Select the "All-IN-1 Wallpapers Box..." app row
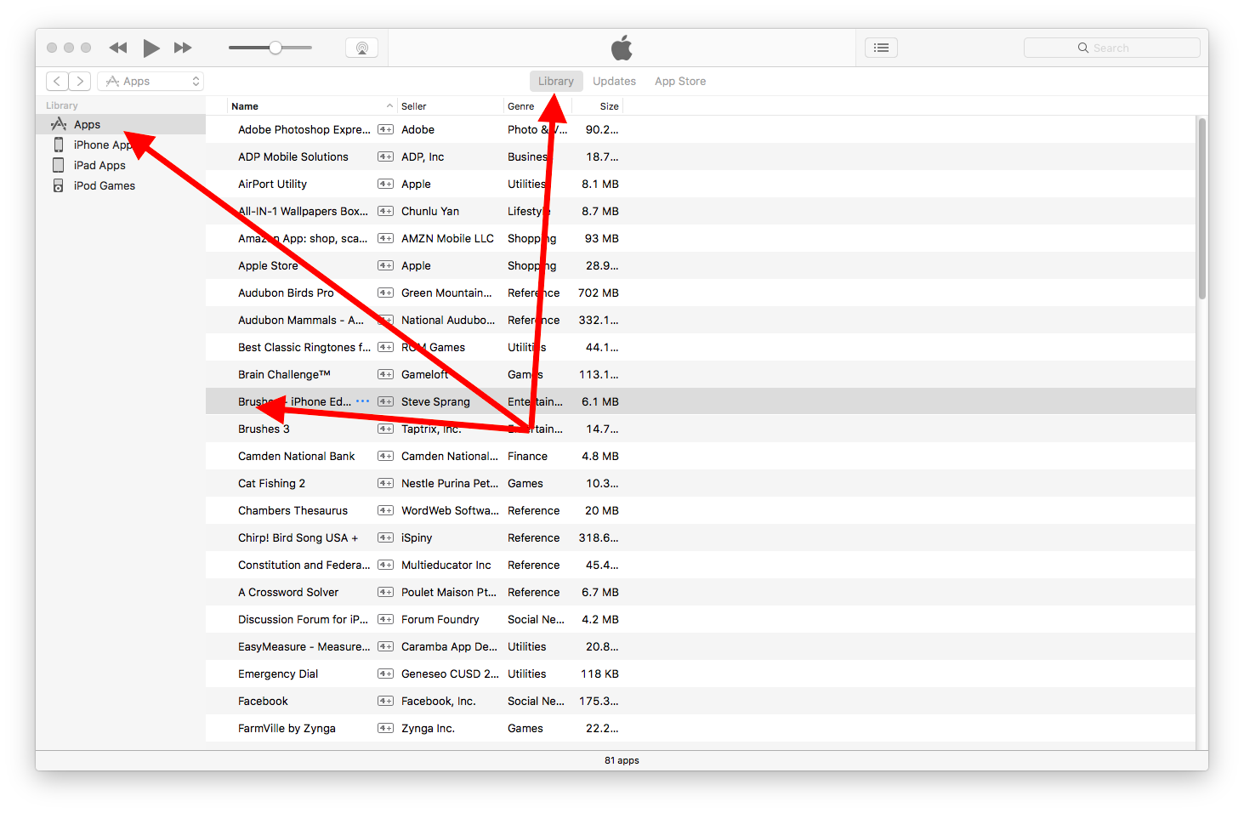1244x813 pixels. pos(701,211)
